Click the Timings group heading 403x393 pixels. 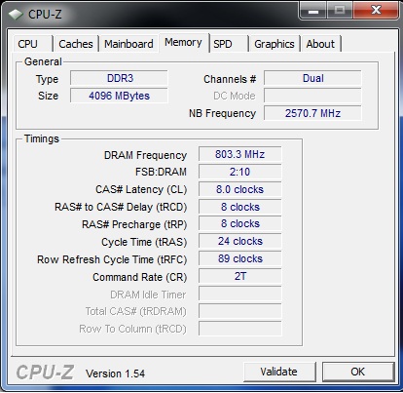coord(42,138)
